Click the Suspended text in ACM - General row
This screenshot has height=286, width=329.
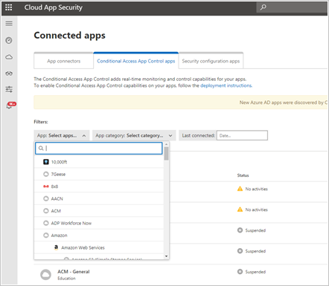[255, 272]
